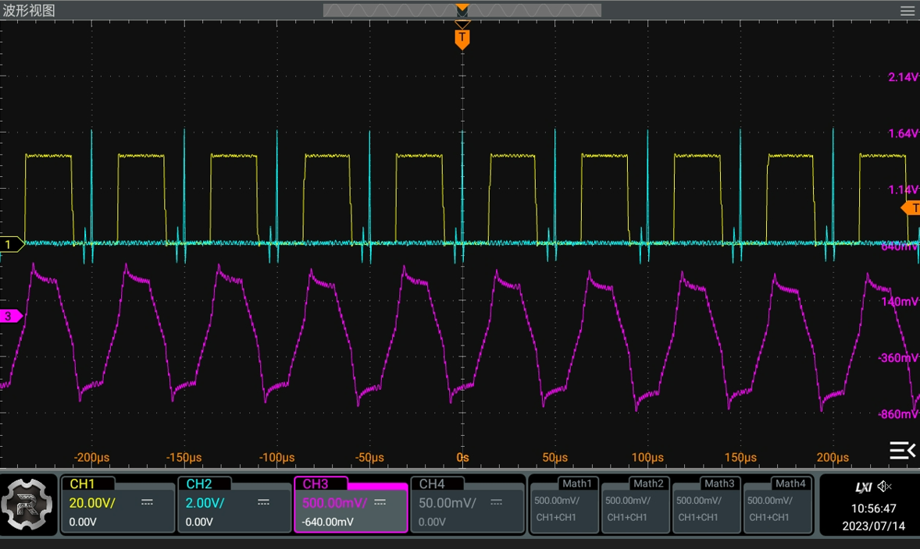Click the CH1 scale 20.00V/ setting
The image size is (920, 549).
[x=94, y=503]
